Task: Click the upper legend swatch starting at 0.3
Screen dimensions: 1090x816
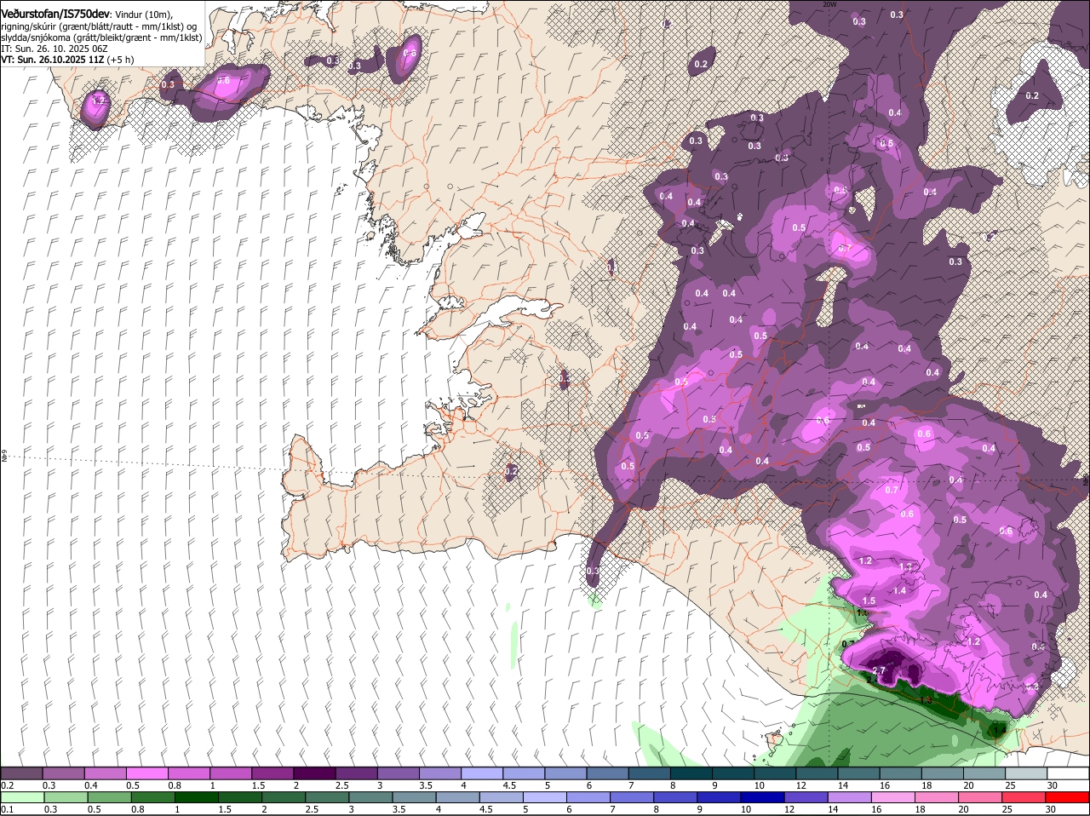Action: click(64, 773)
